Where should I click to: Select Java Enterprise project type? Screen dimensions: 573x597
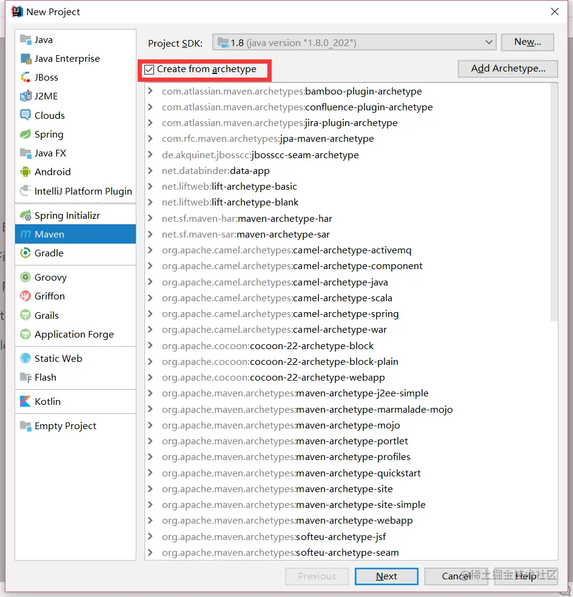point(75,59)
